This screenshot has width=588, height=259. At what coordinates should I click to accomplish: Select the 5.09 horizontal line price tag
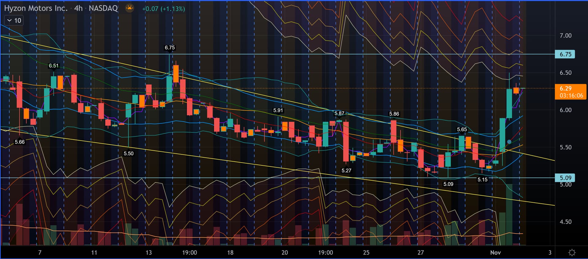[565, 178]
